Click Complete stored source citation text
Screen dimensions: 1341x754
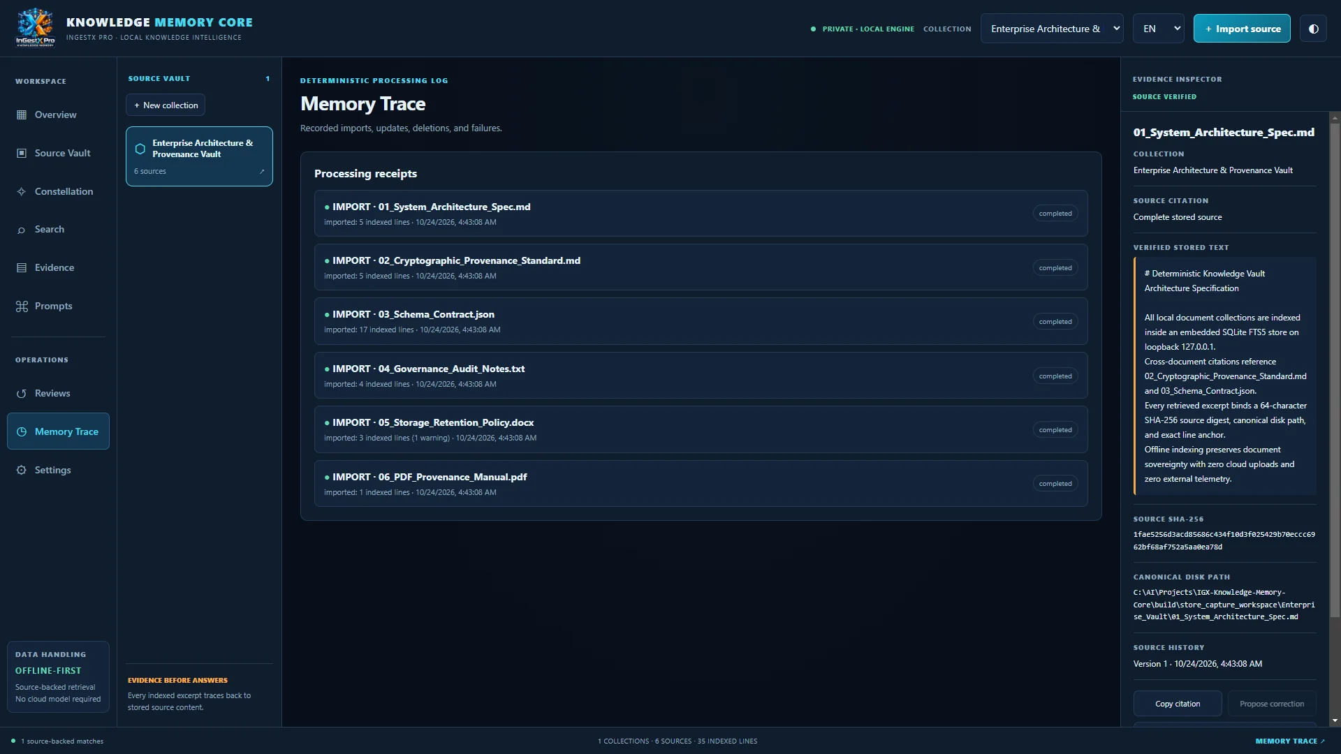(x=1178, y=217)
